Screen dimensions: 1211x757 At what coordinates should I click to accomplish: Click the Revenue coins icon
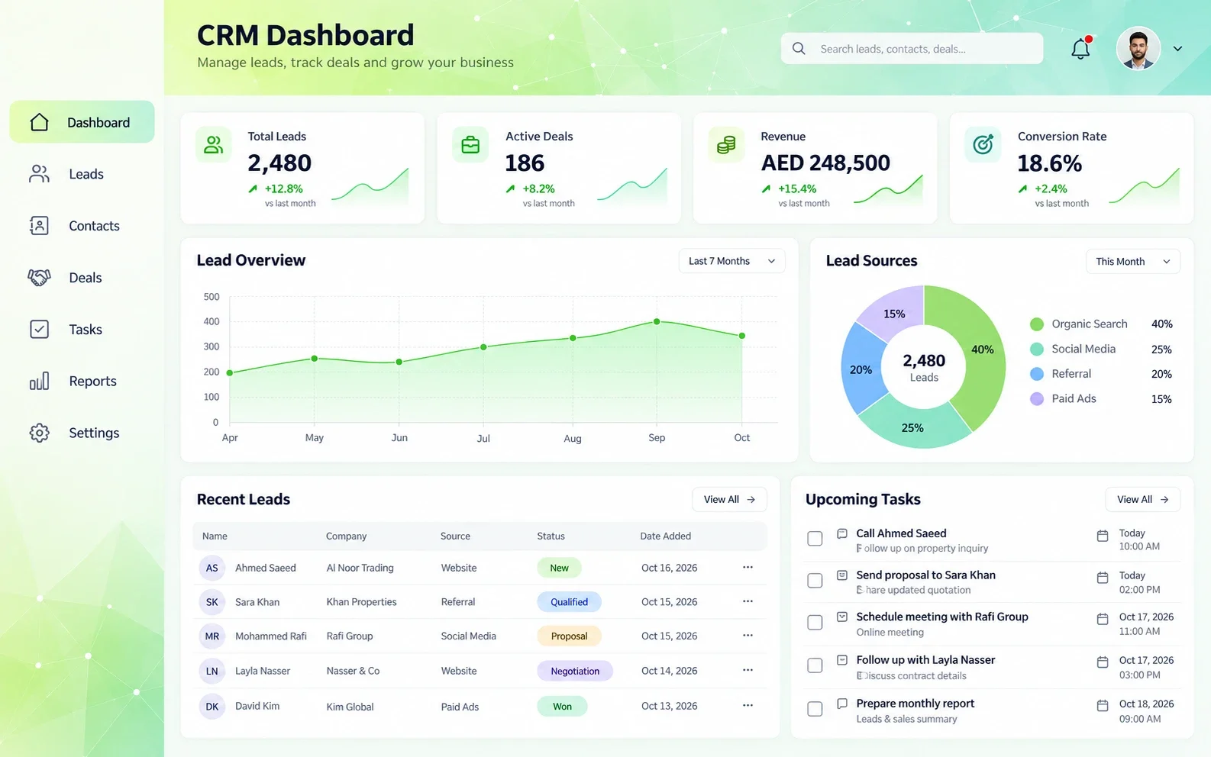726,144
